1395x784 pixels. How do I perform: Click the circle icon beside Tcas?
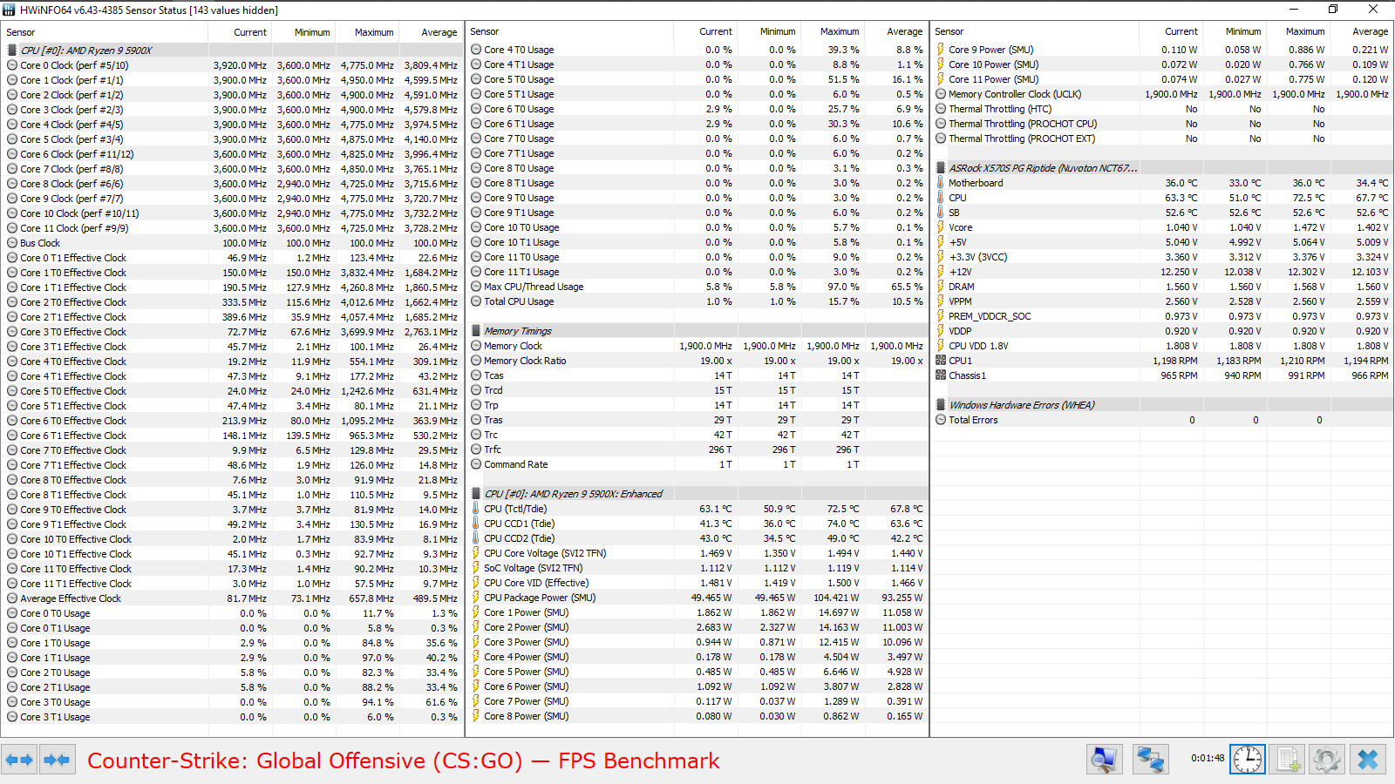tap(476, 375)
